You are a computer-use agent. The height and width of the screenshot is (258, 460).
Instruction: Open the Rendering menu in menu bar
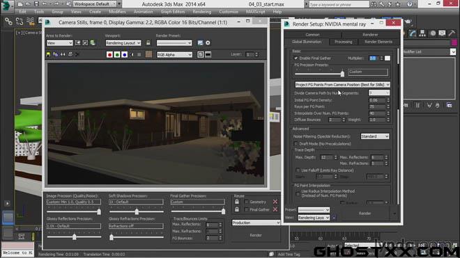202,12
